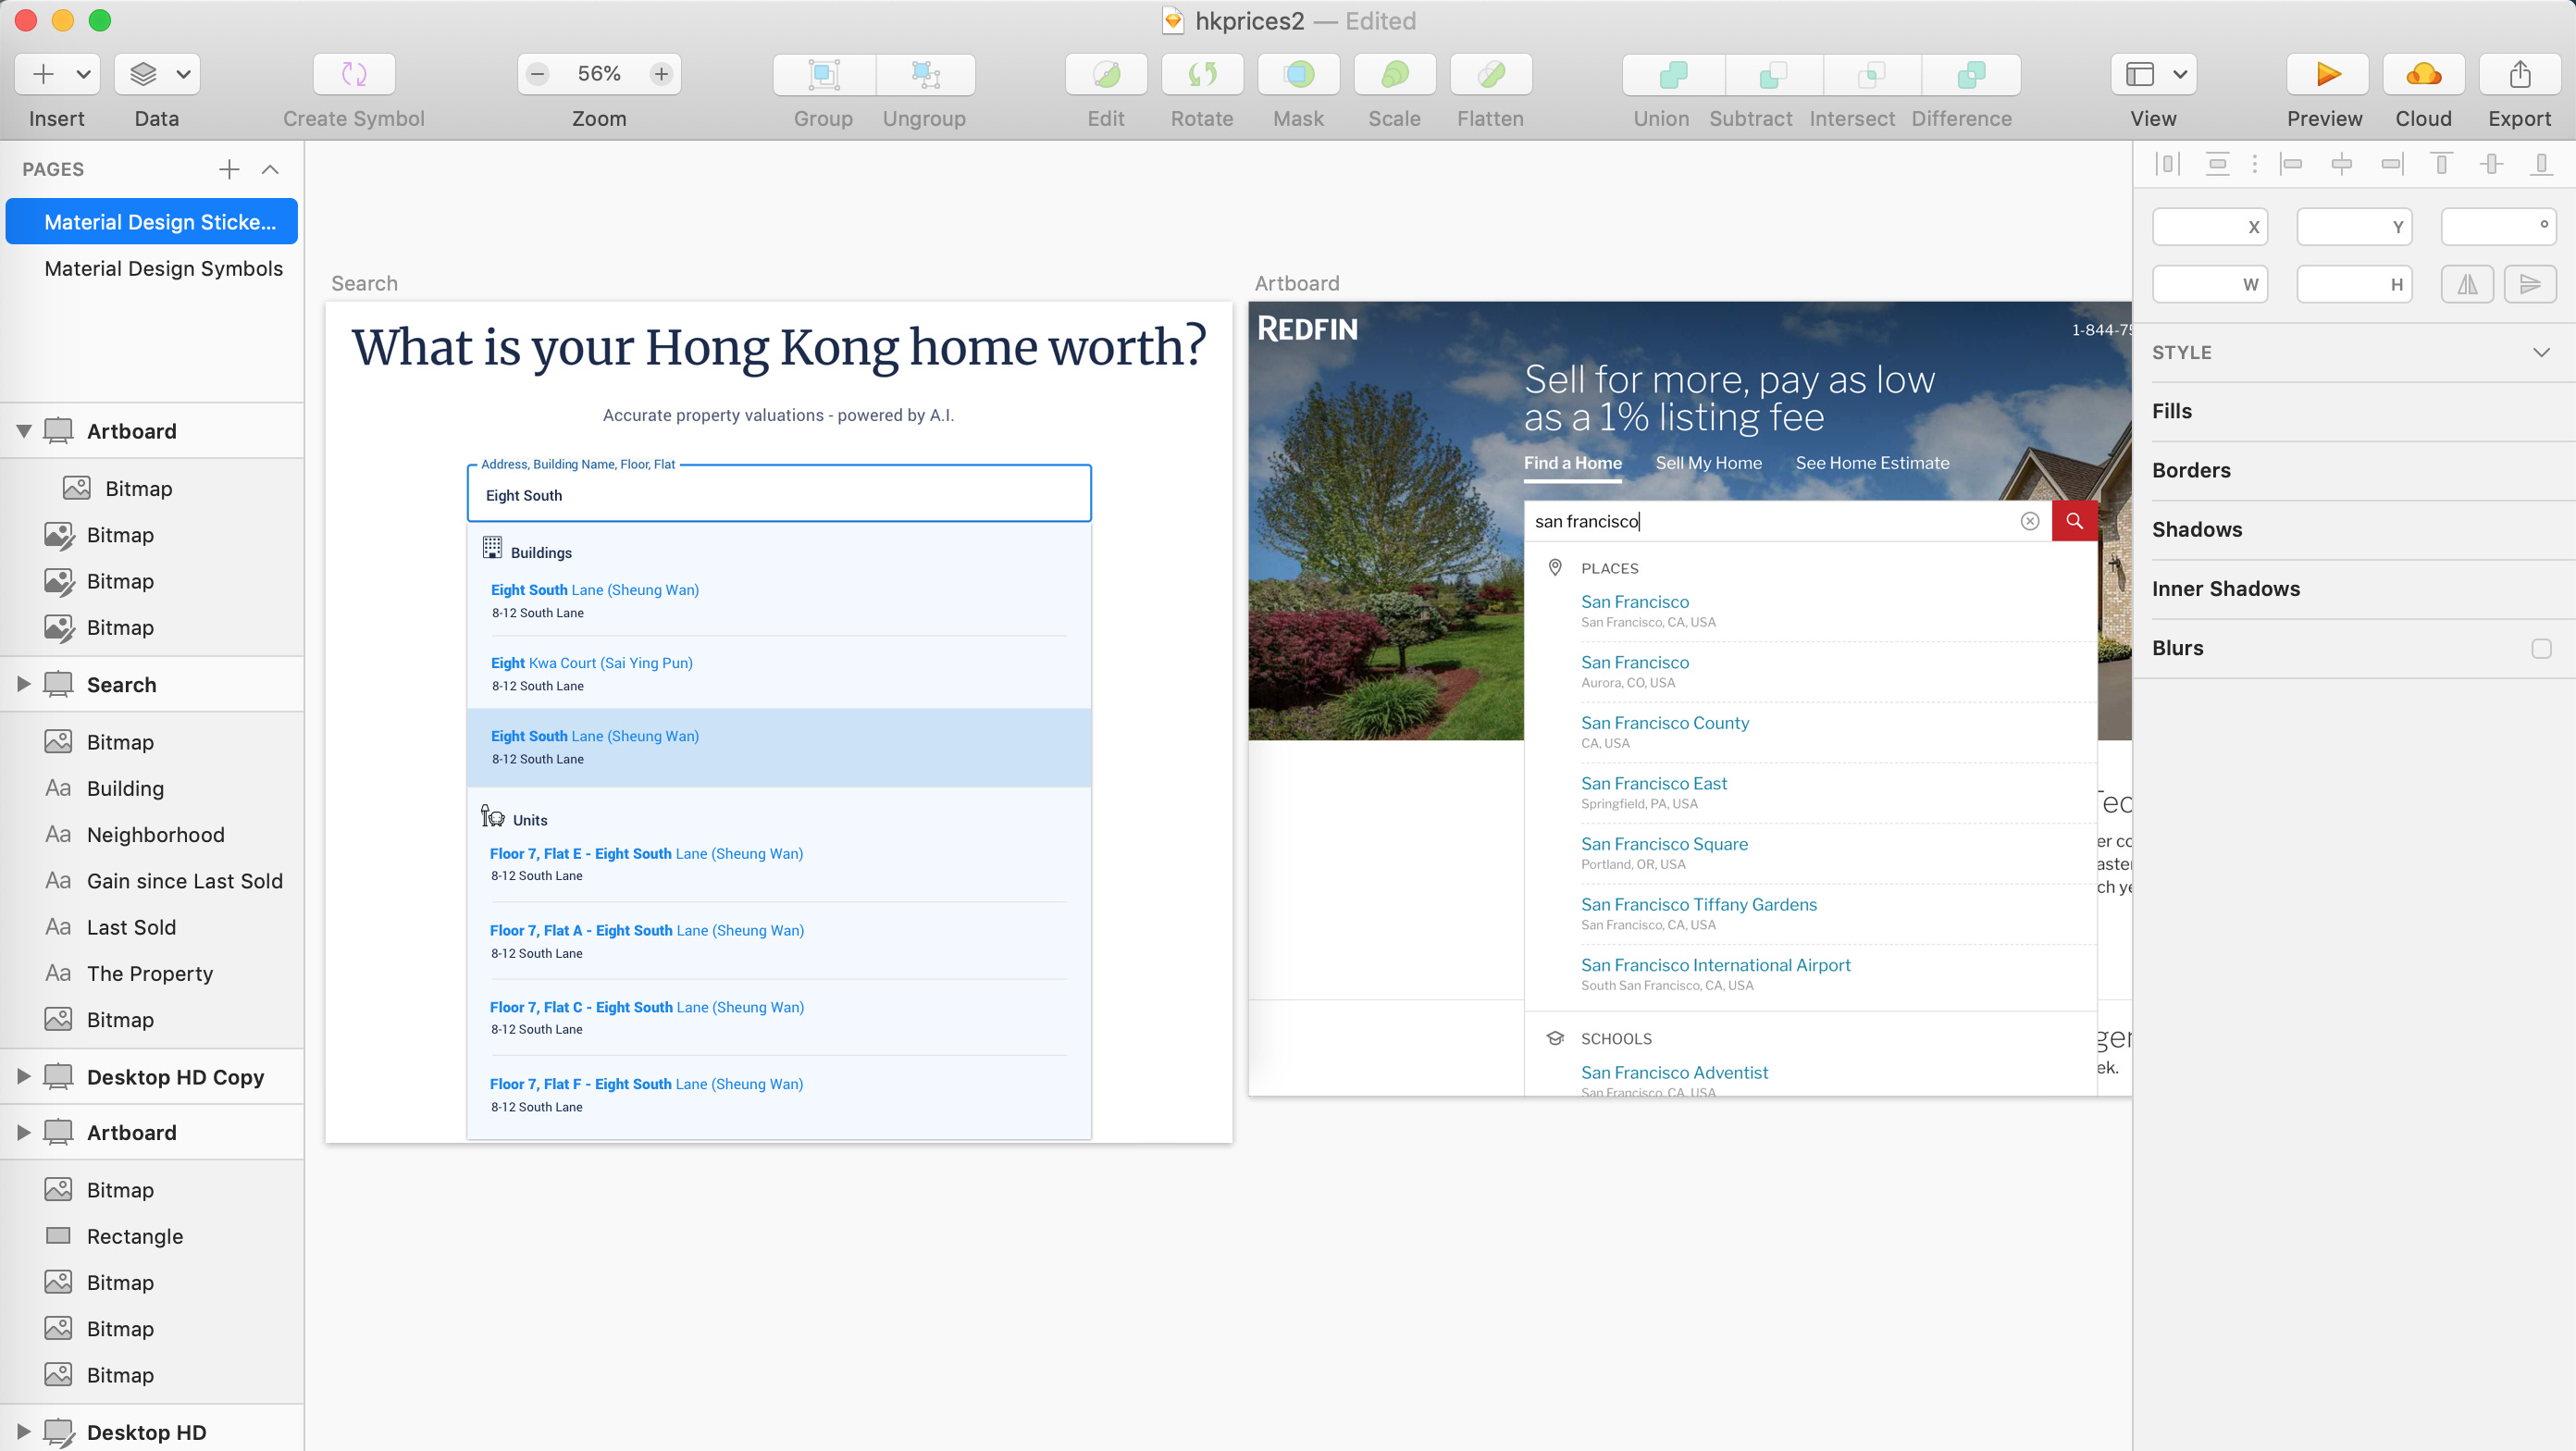Collapse the Pages list chevron
The width and height of the screenshot is (2576, 1451).
[270, 169]
